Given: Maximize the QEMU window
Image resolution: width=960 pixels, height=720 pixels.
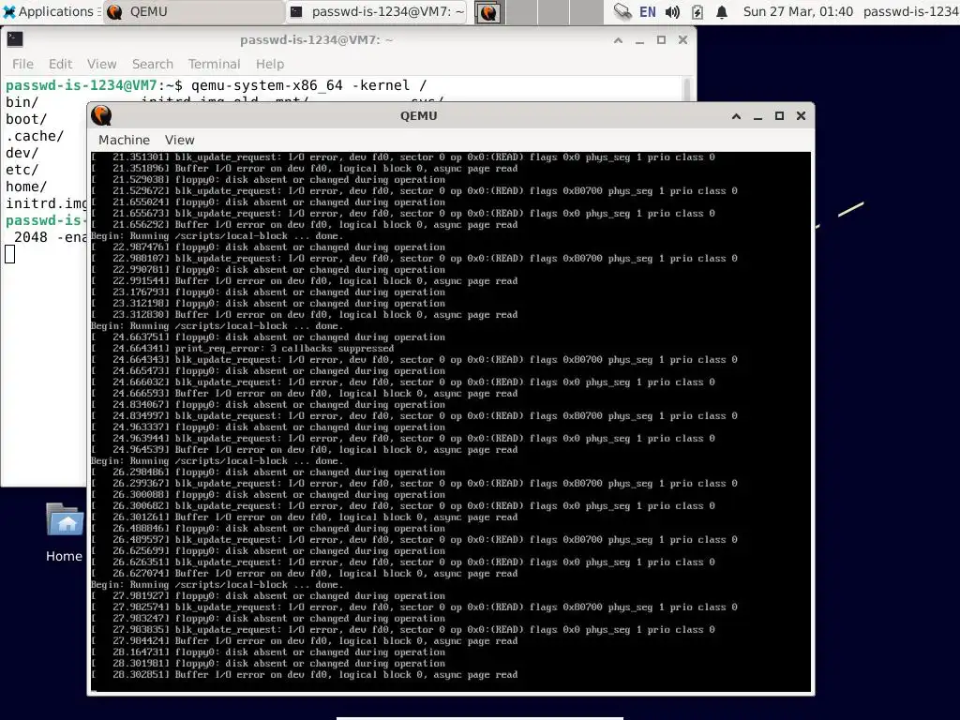Looking at the screenshot, I should tap(779, 115).
